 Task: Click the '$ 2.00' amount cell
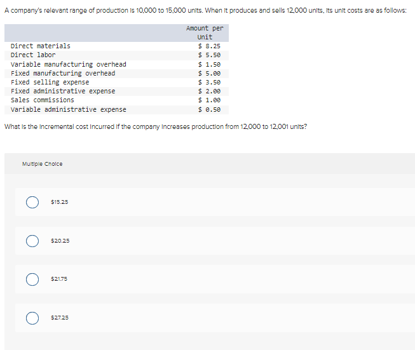tap(209, 91)
